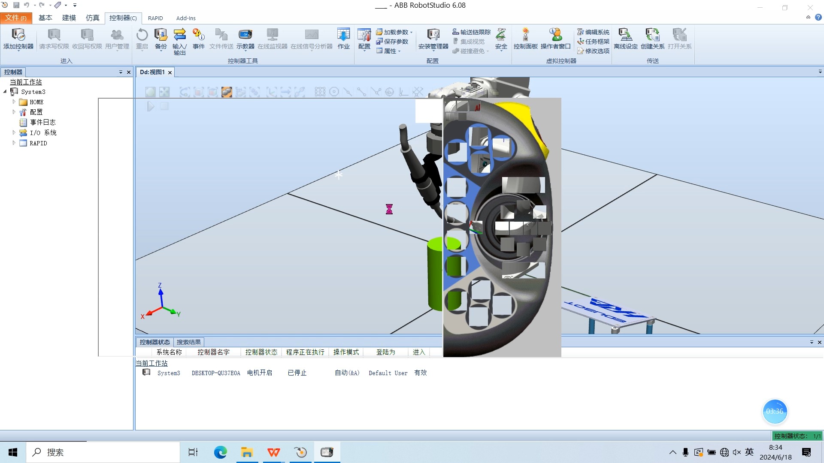The width and height of the screenshot is (824, 463).
Task: Switch to the 基本 ribbon tab
Action: pyautogui.click(x=45, y=18)
